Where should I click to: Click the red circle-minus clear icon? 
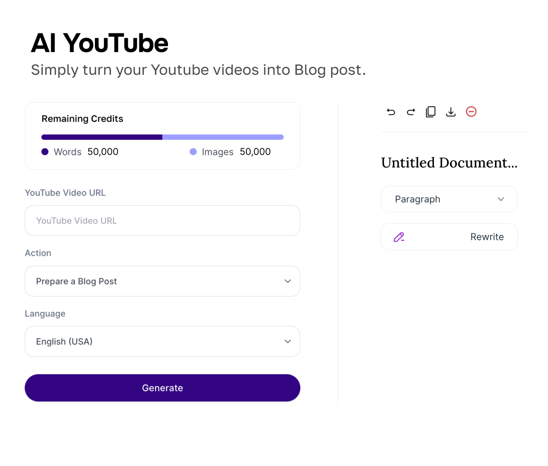pos(471,112)
